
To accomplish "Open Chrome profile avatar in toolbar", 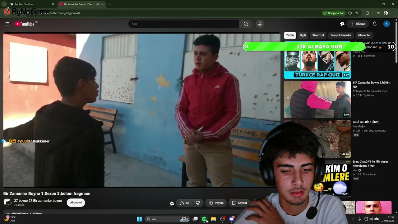I will pyautogui.click(x=386, y=13).
